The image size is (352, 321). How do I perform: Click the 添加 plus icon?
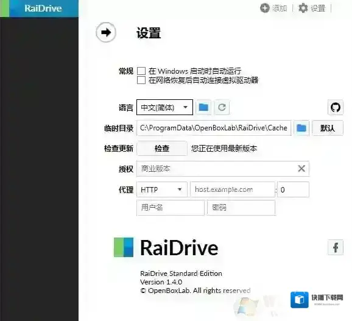(x=265, y=9)
